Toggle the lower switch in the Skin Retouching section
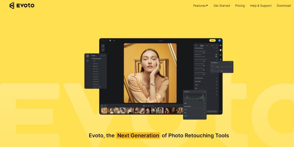This screenshot has width=294, height=147. (216, 57)
